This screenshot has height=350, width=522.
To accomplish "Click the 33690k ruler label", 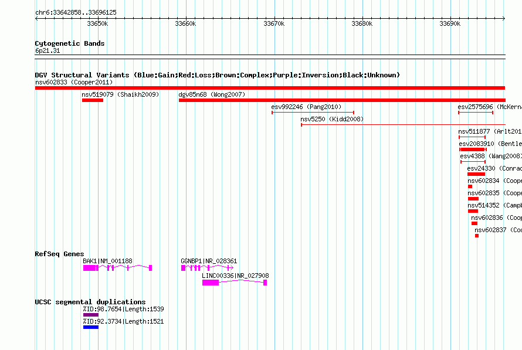I will (x=450, y=23).
